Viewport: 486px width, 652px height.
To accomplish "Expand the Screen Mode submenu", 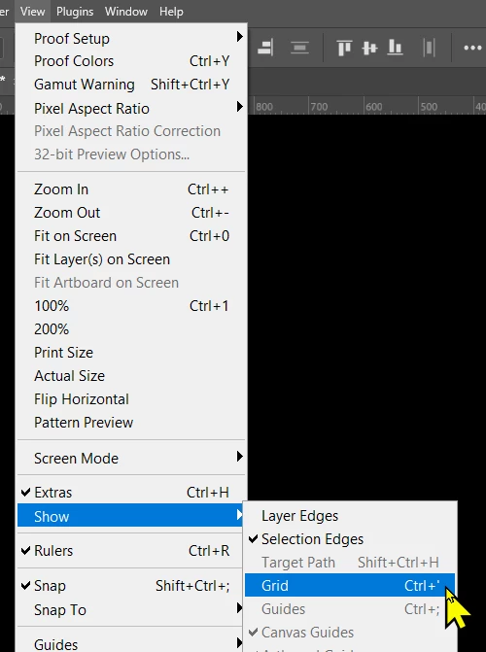I will click(131, 459).
